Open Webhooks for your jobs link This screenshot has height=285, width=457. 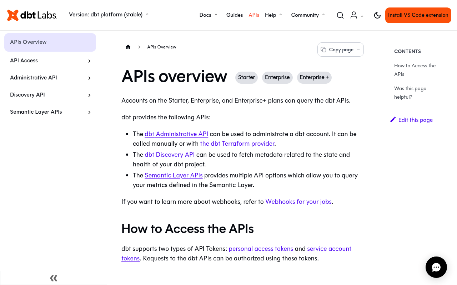tap(298, 202)
